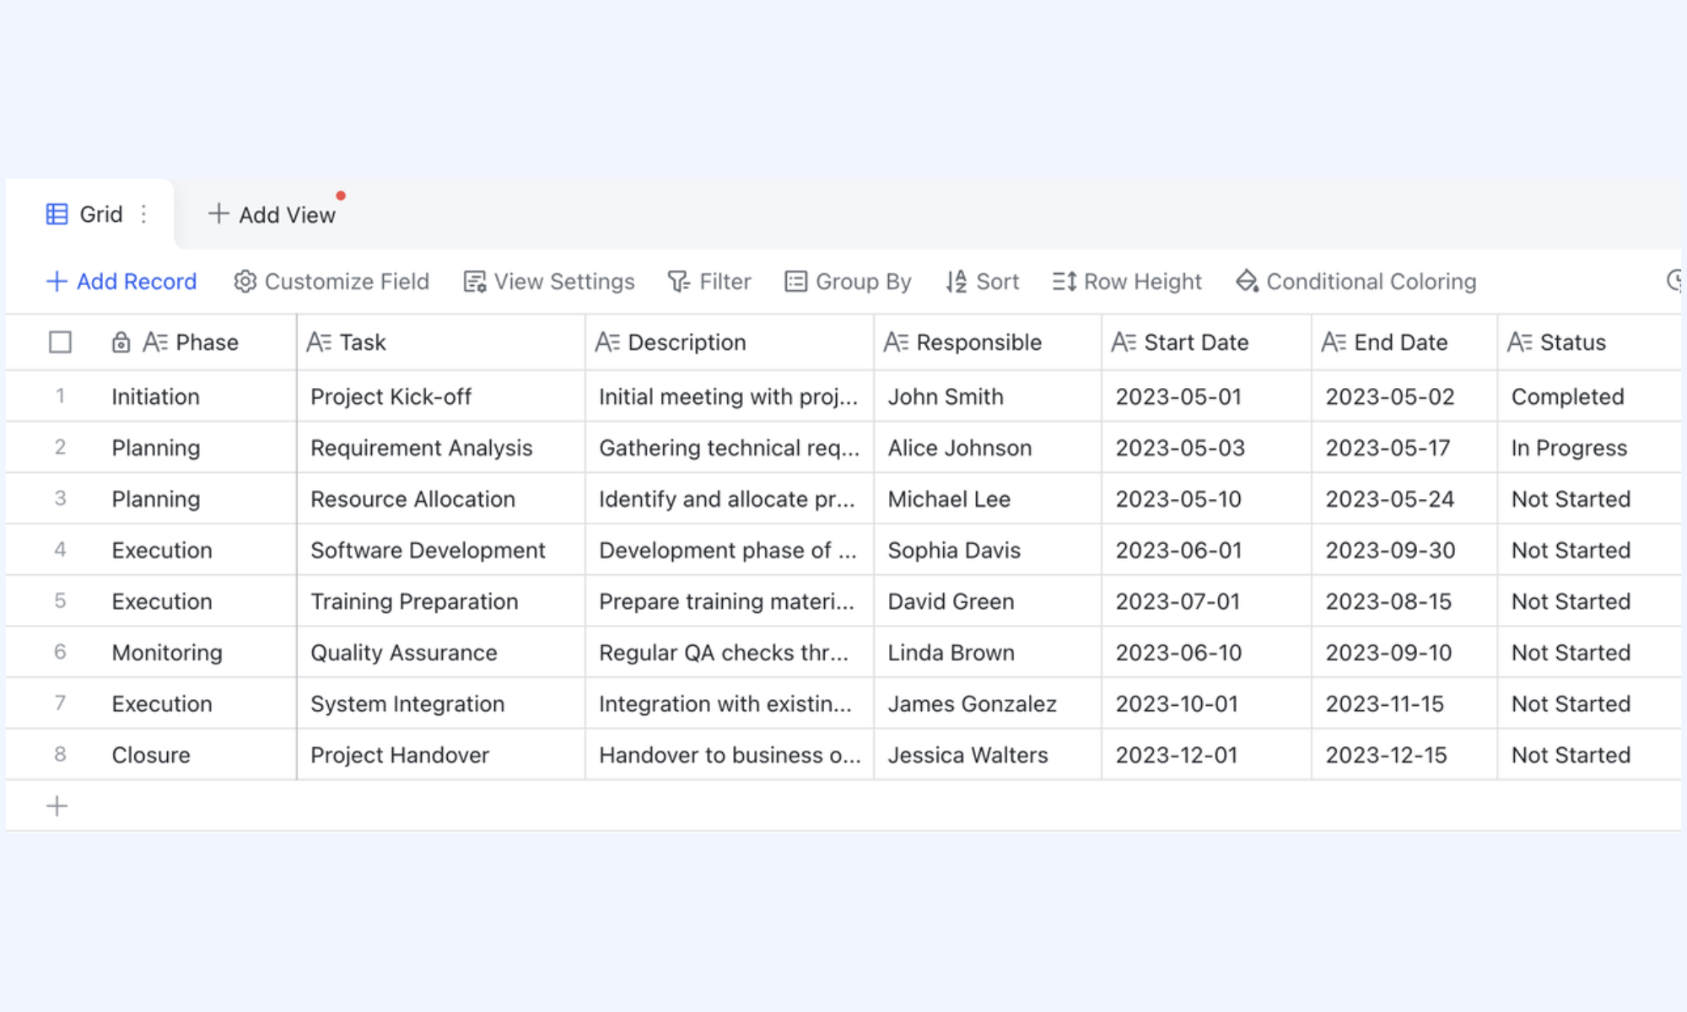Select the Project Handover cell
The height and width of the screenshot is (1012, 1687).
pyautogui.click(x=441, y=755)
